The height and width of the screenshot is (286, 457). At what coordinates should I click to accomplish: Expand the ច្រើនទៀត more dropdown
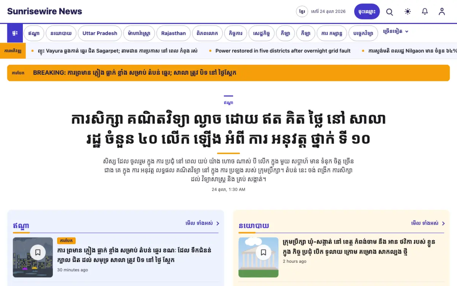tap(396, 32)
